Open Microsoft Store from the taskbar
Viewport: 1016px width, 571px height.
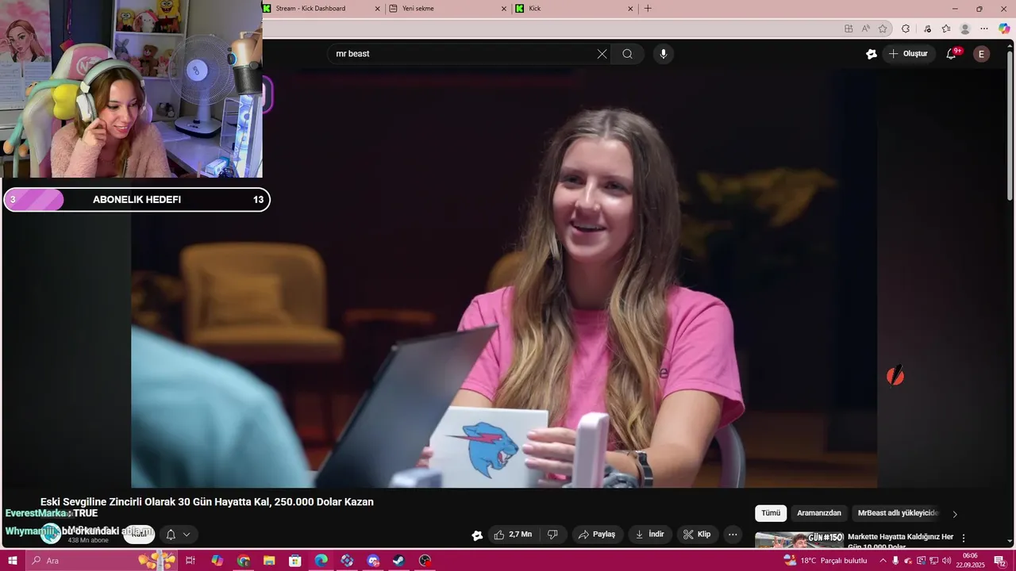(295, 561)
